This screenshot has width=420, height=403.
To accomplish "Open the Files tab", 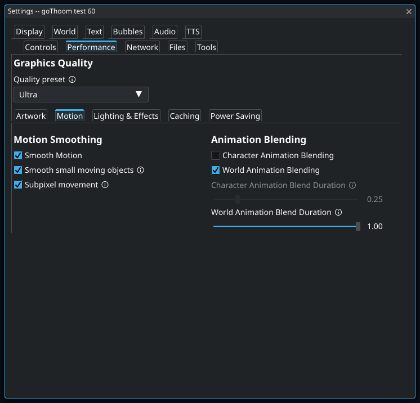I will coord(177,47).
